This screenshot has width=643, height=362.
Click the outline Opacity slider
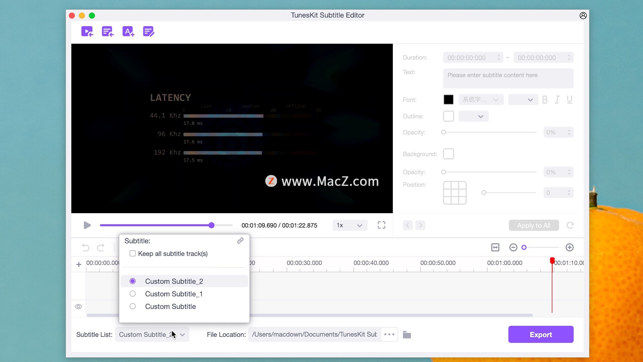point(489,132)
